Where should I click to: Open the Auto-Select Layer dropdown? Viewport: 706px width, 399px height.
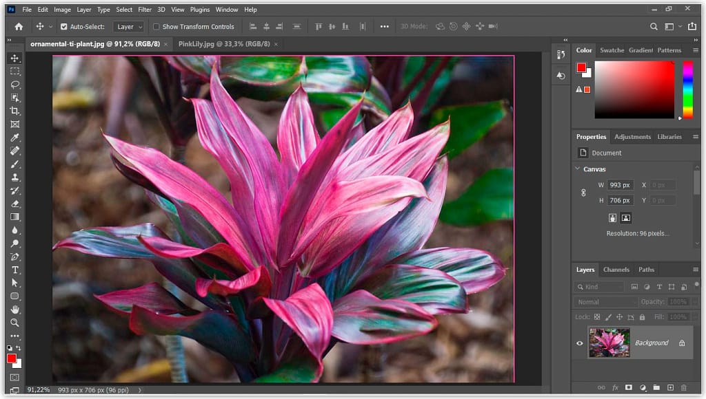coord(129,27)
